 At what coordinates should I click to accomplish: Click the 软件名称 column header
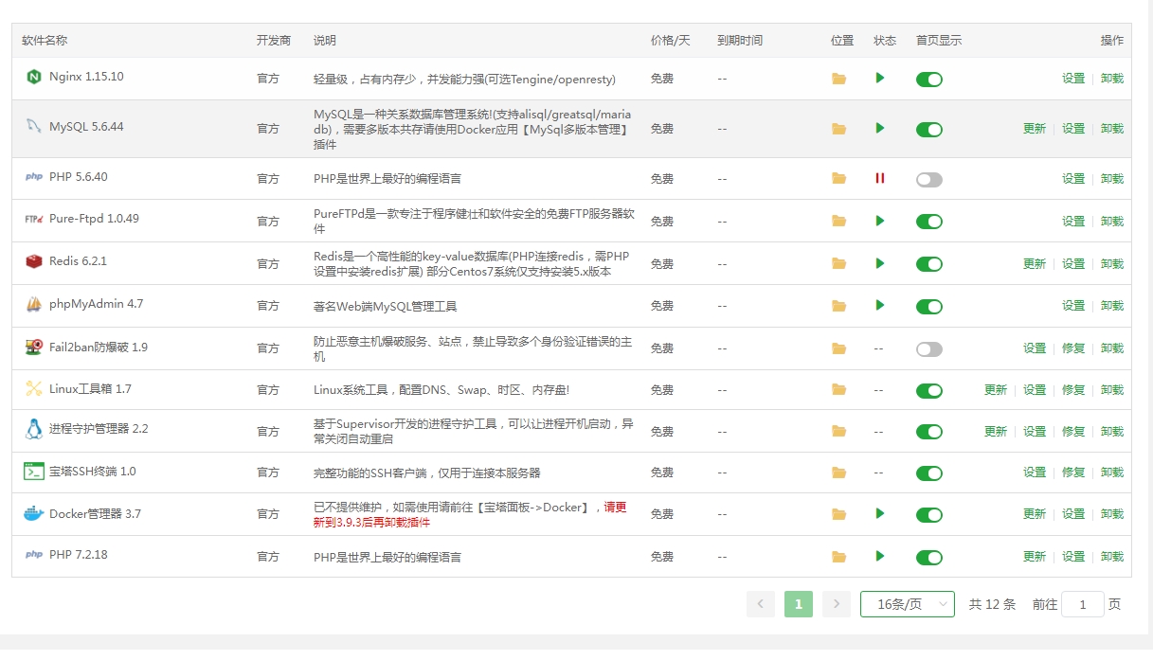click(x=45, y=41)
